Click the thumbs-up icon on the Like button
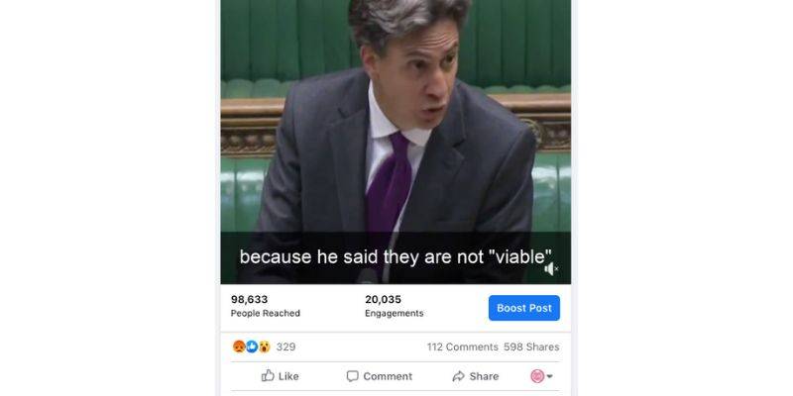The width and height of the screenshot is (793, 396). (x=268, y=376)
